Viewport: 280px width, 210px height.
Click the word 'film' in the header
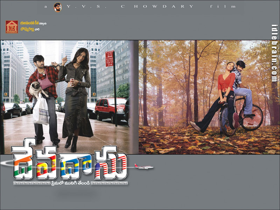point(223,7)
